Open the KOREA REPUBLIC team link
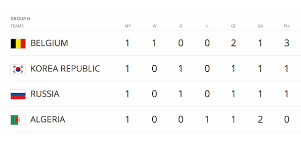 (x=65, y=69)
